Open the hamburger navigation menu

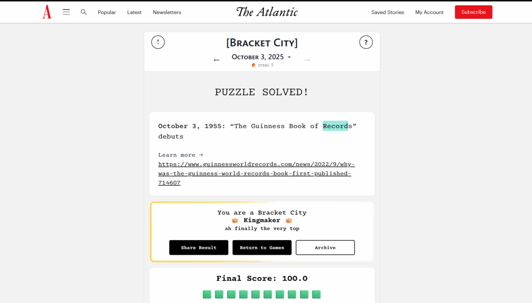66,11
